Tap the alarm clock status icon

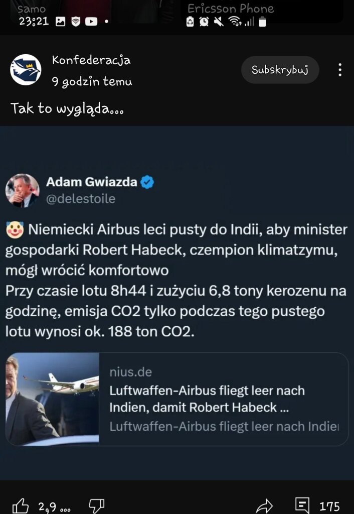[204, 22]
